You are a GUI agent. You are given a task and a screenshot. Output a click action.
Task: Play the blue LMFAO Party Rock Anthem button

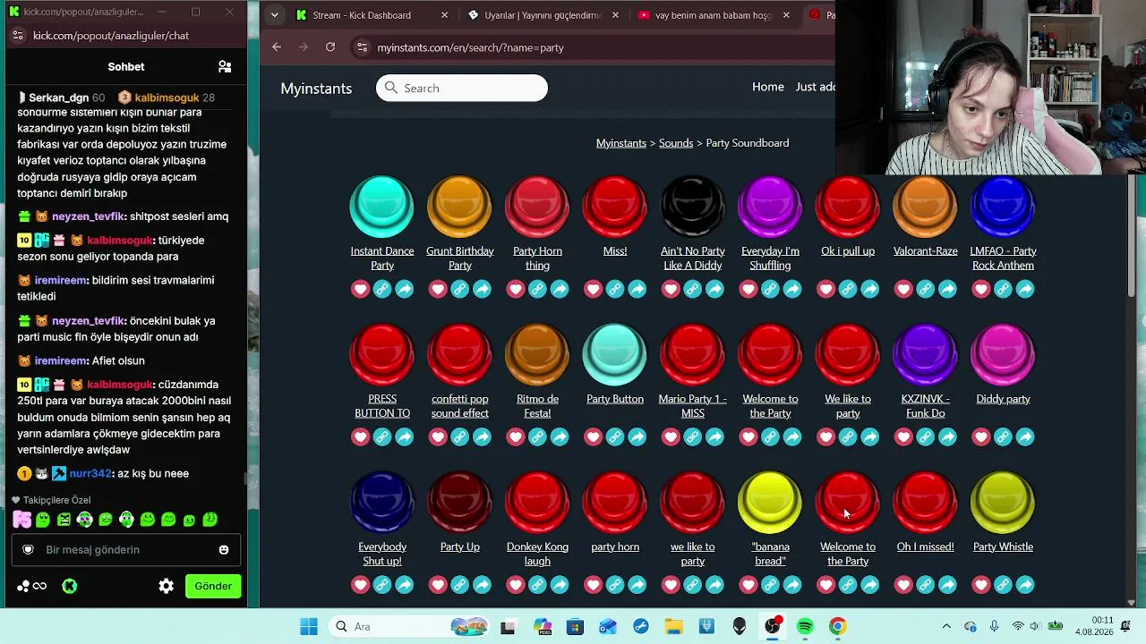tap(1003, 207)
